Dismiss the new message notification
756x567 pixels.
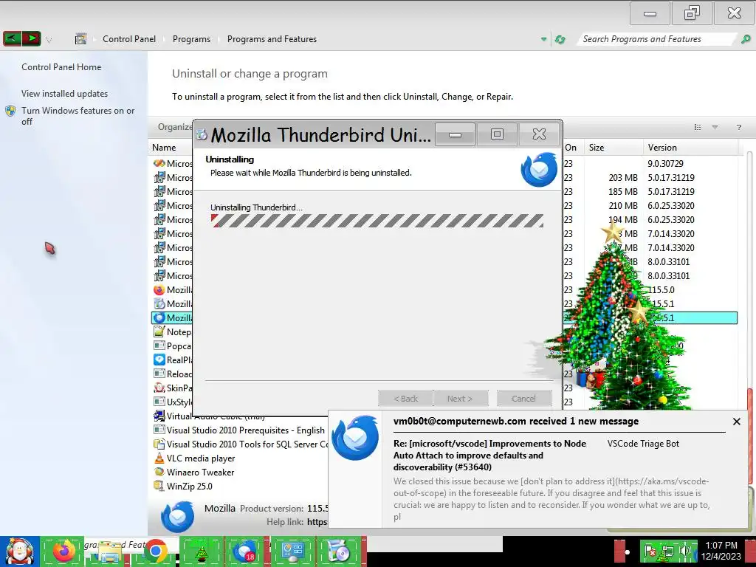[736, 422]
